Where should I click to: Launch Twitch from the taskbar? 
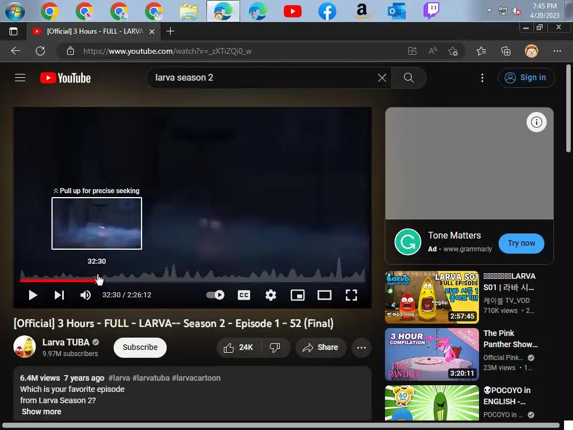[x=431, y=11]
